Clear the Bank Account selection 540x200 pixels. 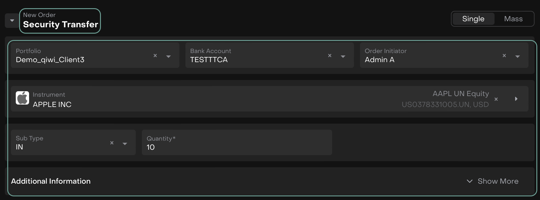(330, 55)
